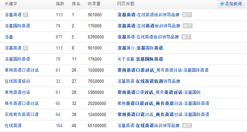Click rank value 46

74,126
